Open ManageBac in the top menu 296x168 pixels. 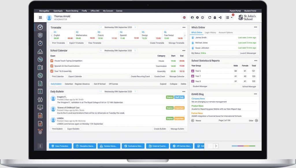click(44, 11)
